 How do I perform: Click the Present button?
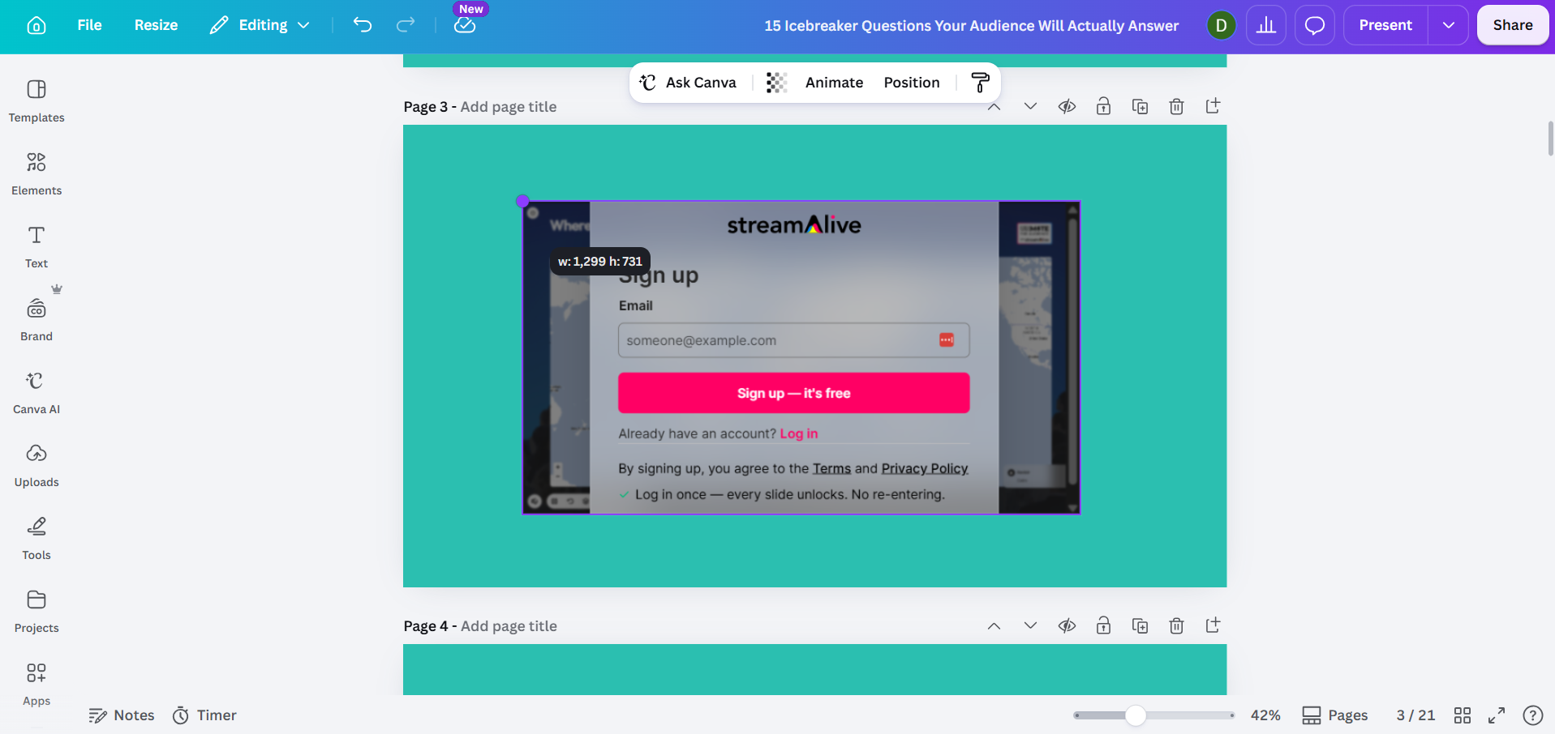click(1385, 25)
